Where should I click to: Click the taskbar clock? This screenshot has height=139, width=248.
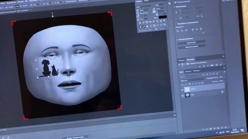coord(235,131)
